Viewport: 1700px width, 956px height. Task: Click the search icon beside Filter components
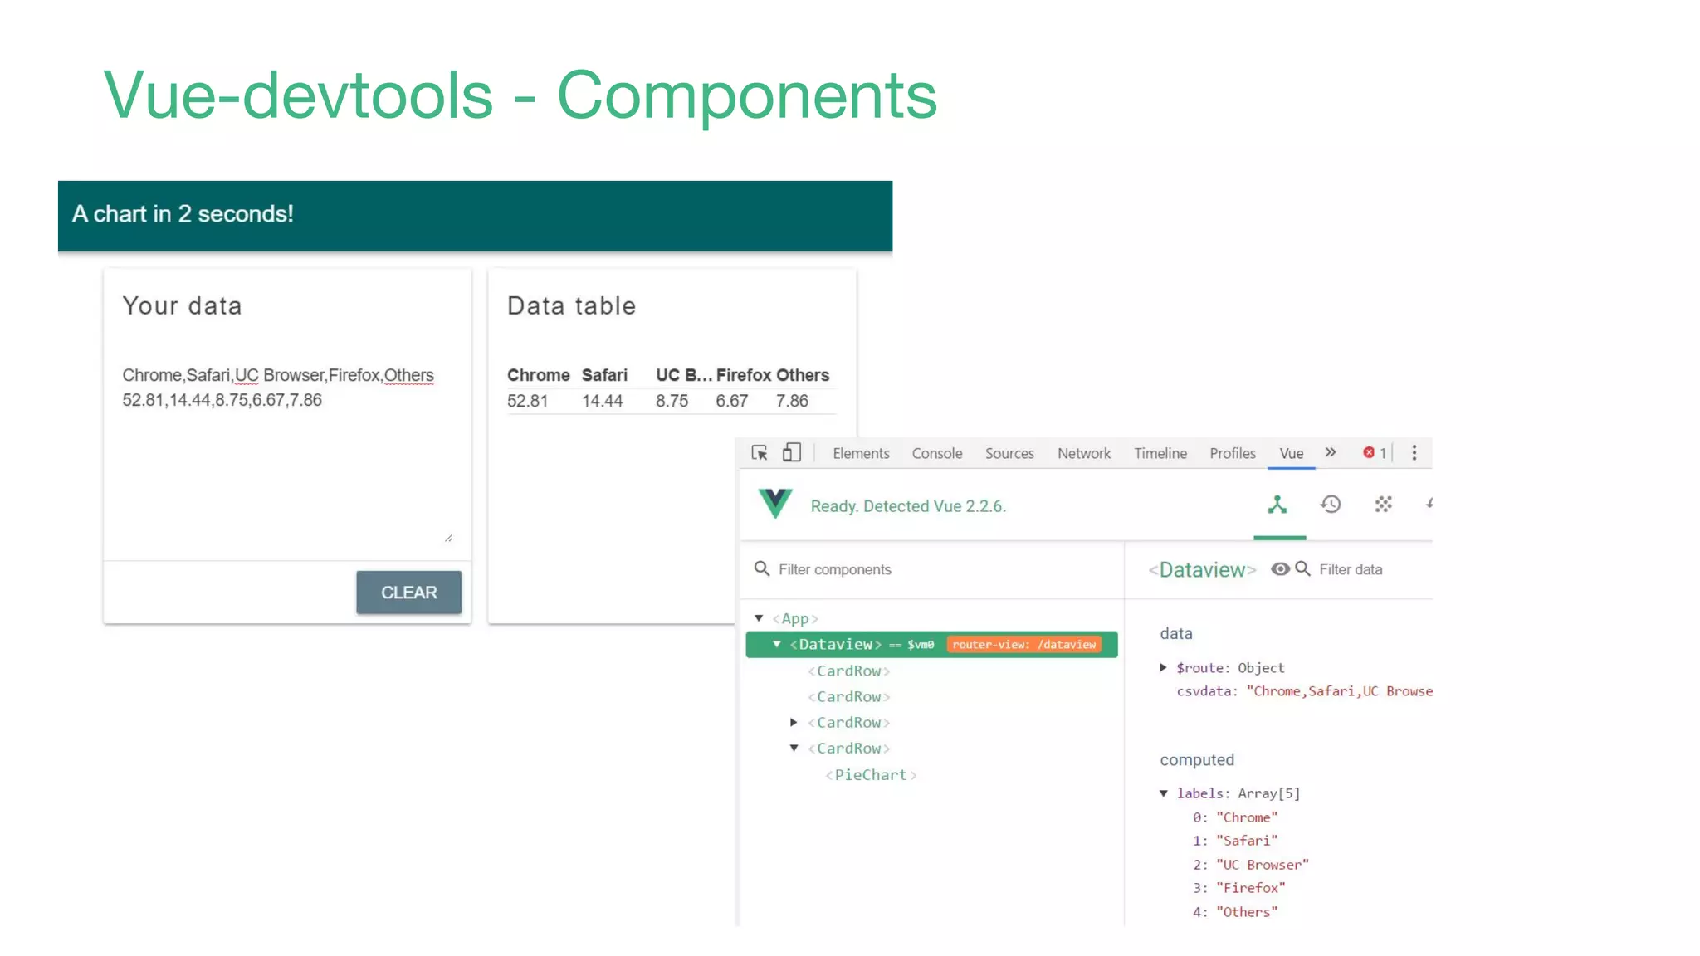pyautogui.click(x=761, y=568)
